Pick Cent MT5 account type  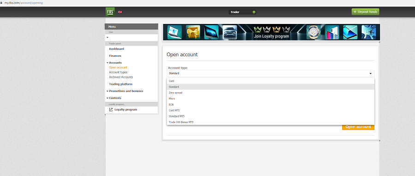coord(271,110)
